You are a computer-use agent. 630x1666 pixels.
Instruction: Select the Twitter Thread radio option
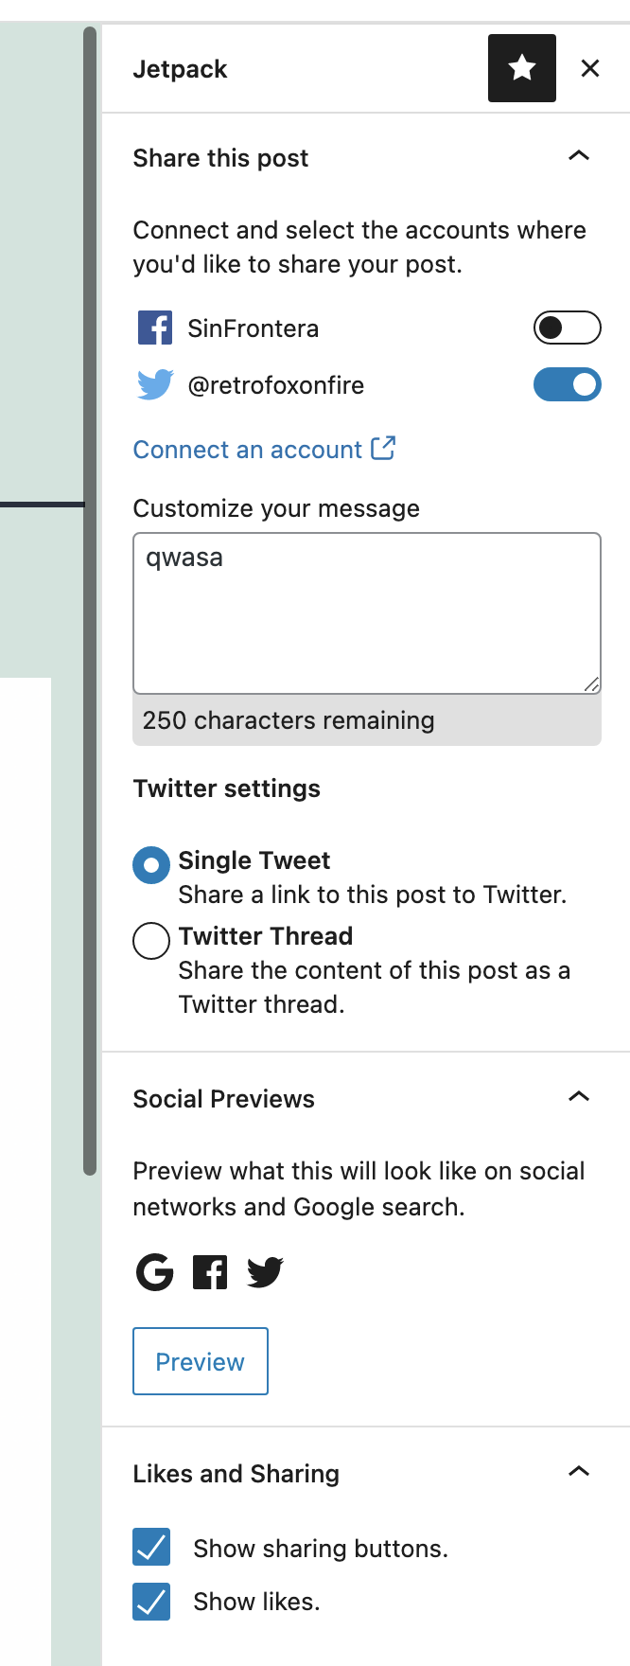point(151,941)
